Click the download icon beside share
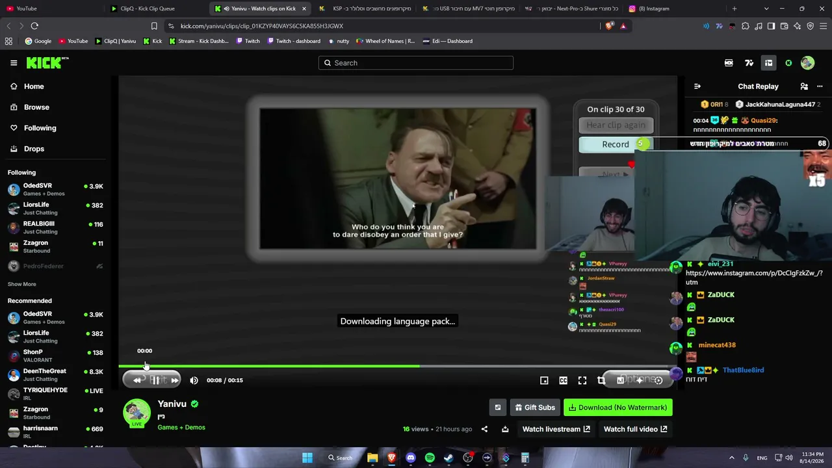Screen dimensions: 832x468 (x=505, y=429)
